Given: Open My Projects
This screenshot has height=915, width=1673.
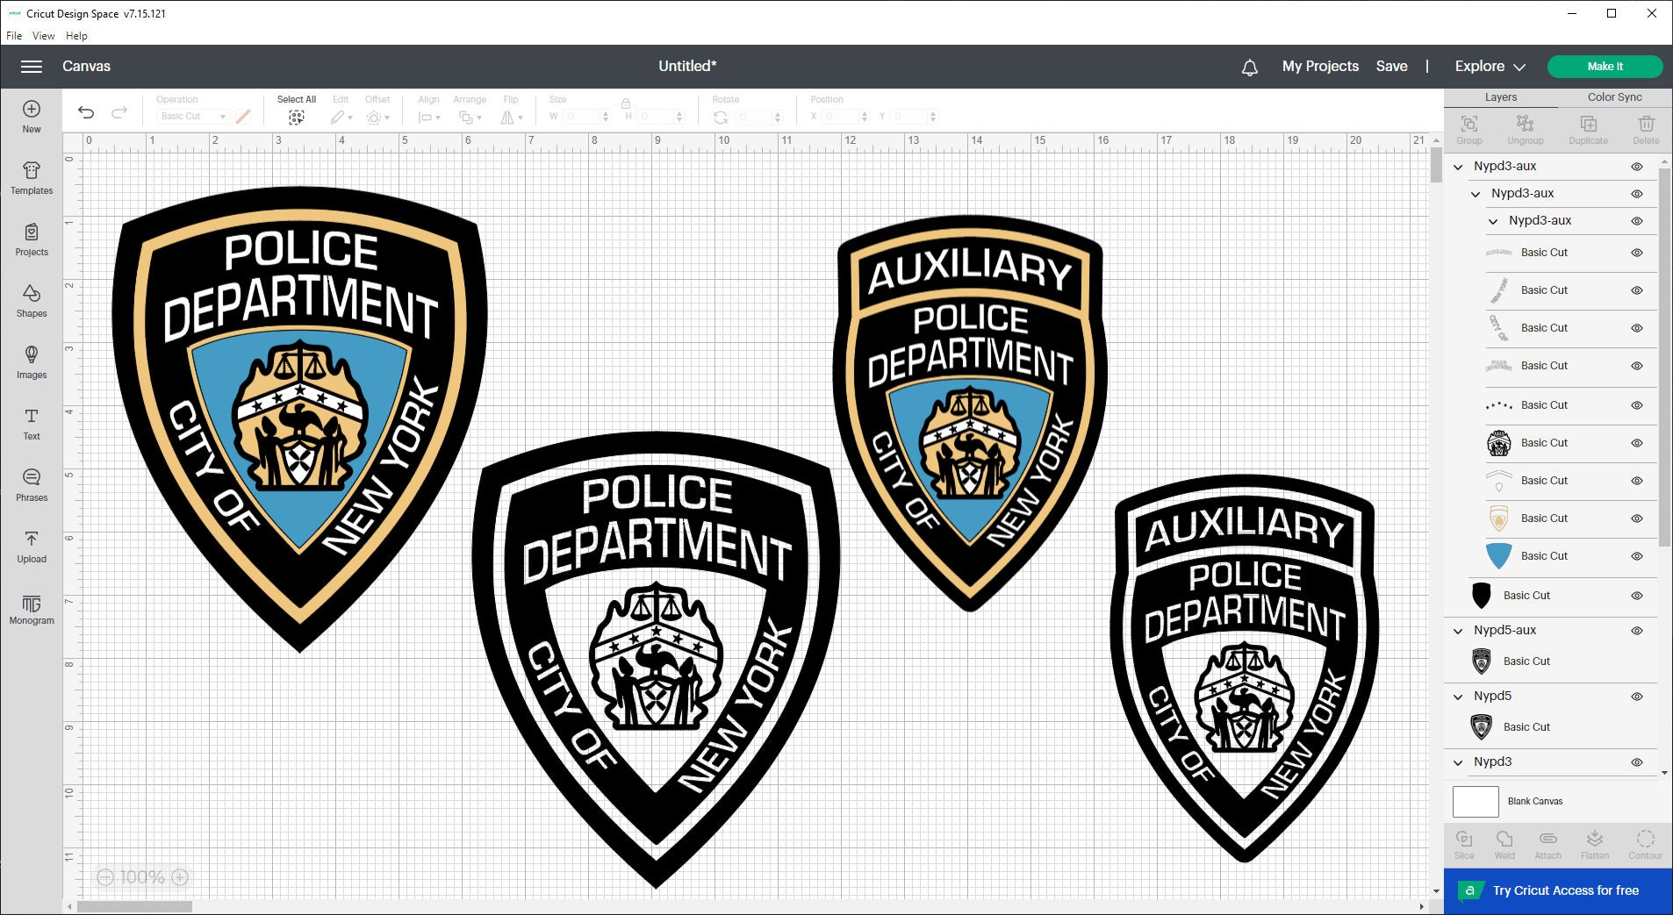Looking at the screenshot, I should point(1320,67).
